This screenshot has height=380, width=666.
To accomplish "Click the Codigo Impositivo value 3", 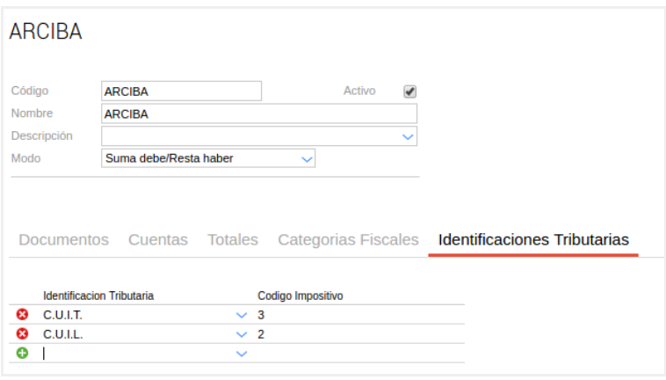I will coord(261,315).
